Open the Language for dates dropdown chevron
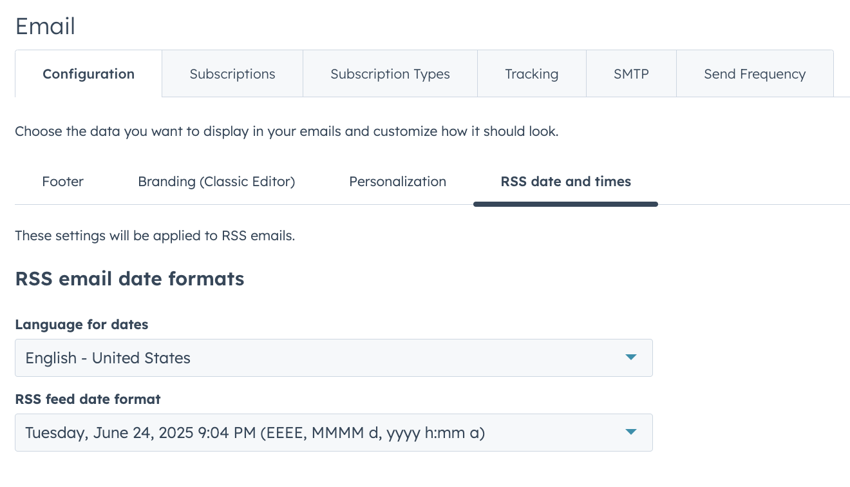850x487 pixels. [x=631, y=358]
